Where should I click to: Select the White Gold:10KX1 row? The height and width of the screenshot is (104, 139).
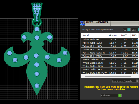[109, 63]
